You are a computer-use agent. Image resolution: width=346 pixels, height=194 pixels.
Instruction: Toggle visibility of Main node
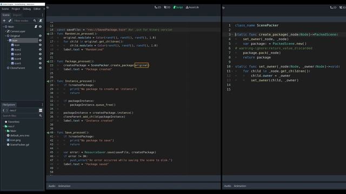[x=40, y=26]
